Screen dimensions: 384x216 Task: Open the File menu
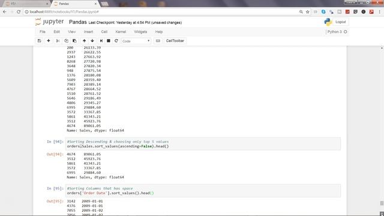pos(43,32)
